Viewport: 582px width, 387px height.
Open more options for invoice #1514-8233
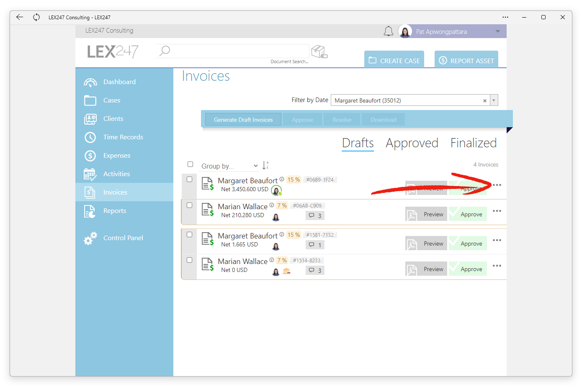(x=497, y=266)
